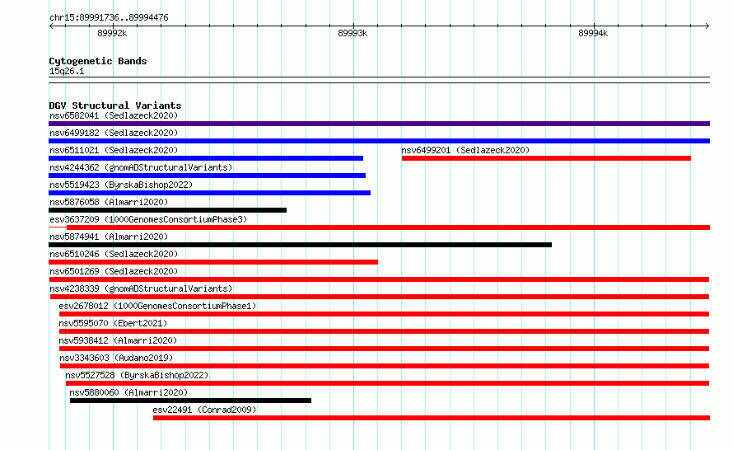Screen dimensions: 733x450
Task: Click the blue nsv6499182 variant bar
Action: pyautogui.click(x=379, y=141)
